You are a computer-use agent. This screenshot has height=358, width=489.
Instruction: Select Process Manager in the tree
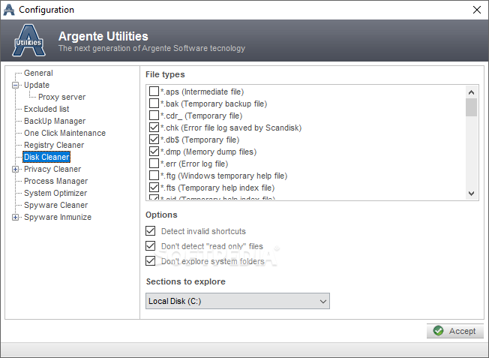pyautogui.click(x=55, y=181)
